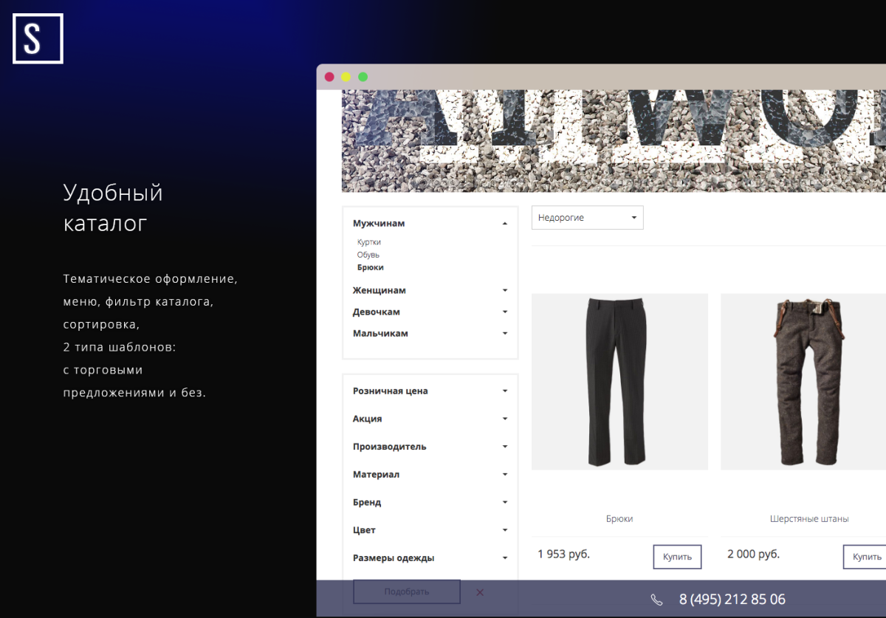Select the Брюки subcategory

371,267
